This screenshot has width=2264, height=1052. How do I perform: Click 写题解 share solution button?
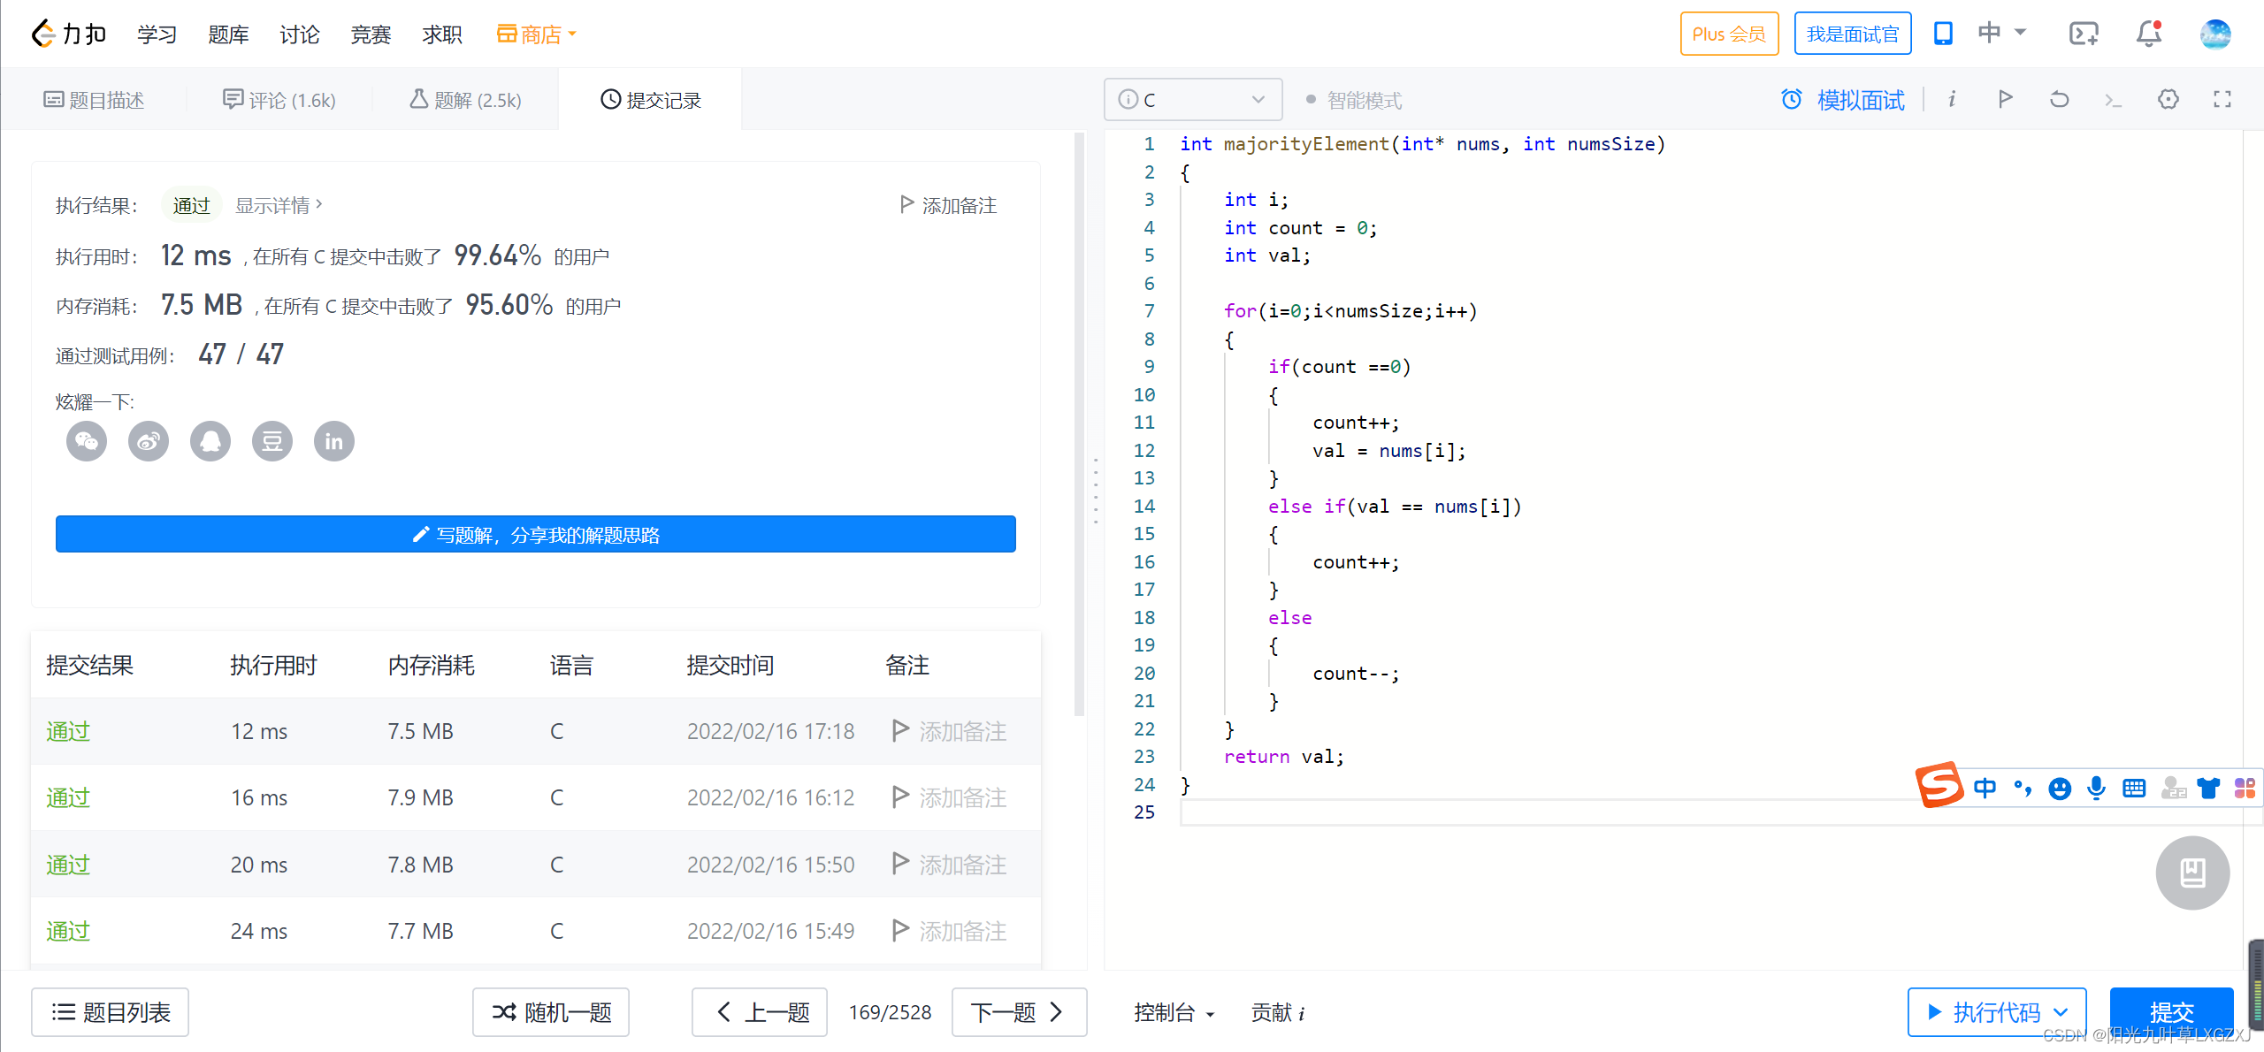(x=536, y=534)
